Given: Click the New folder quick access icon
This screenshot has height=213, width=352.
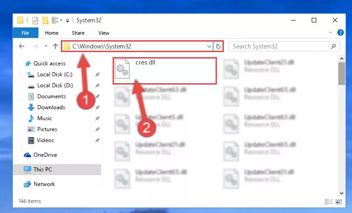Looking at the screenshot, I should pos(45,21).
